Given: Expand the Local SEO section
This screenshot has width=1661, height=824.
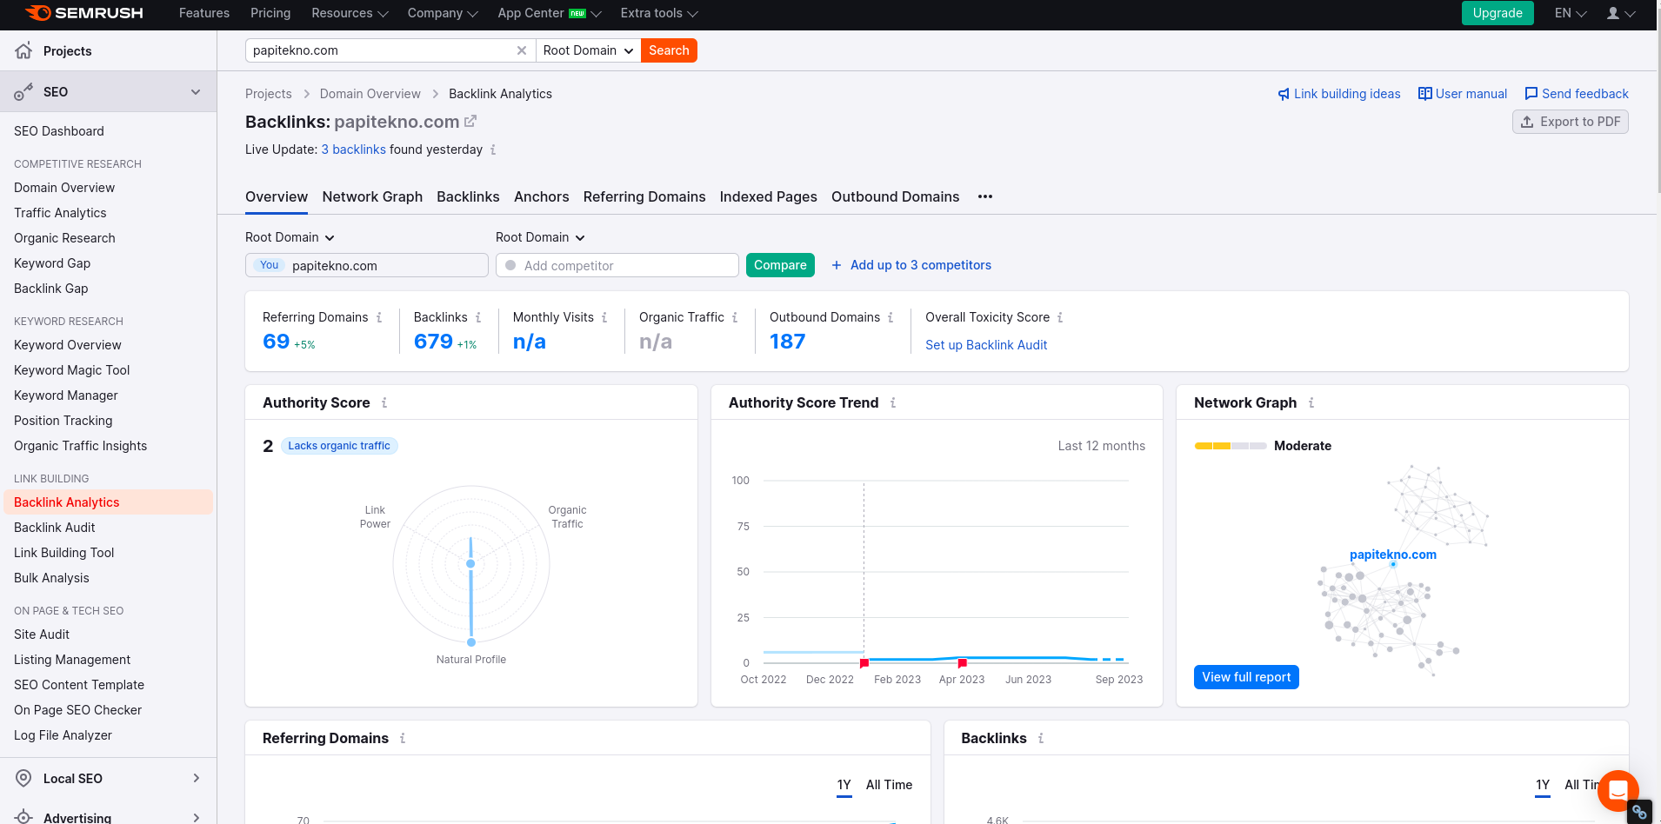Looking at the screenshot, I should tap(196, 778).
